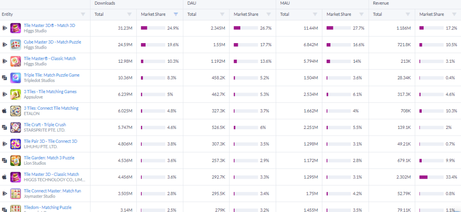Open Downloads Market Share column filter

[176, 15]
